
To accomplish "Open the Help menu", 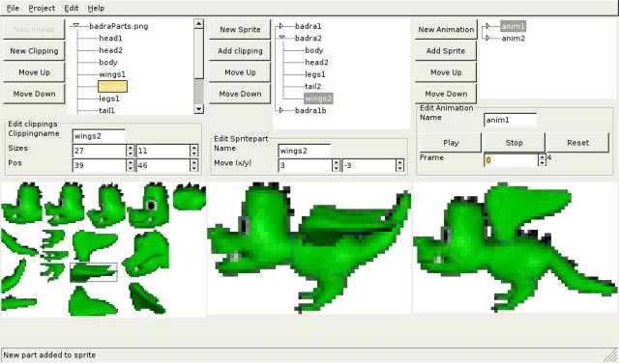I will click(x=96, y=8).
